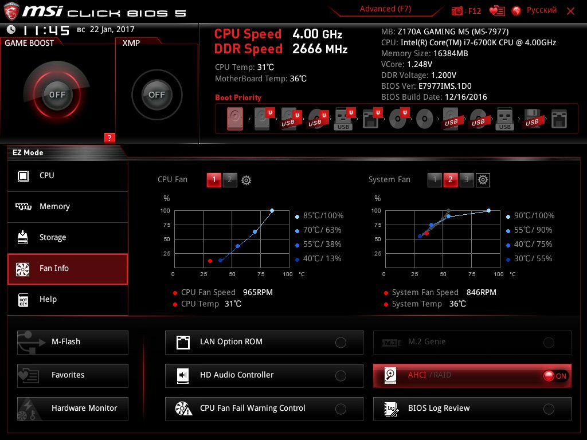Select 85°C/100% point on CPU fan curve
This screenshot has width=587, height=440.
272,211
